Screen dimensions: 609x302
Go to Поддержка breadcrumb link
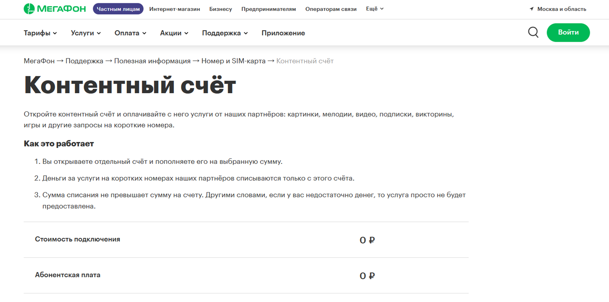84,61
